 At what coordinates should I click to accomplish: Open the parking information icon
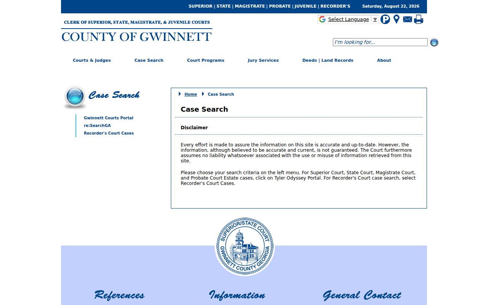(x=385, y=19)
